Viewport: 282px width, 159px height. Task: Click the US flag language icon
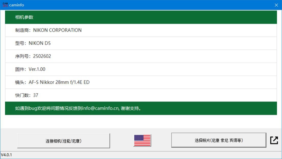pos(142,140)
